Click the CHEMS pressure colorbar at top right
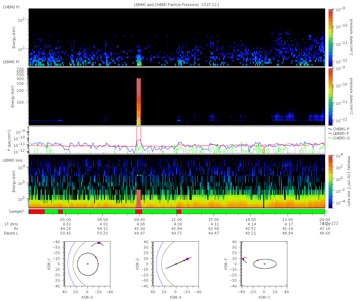Viewport: 361px width, 301px height. [330, 37]
